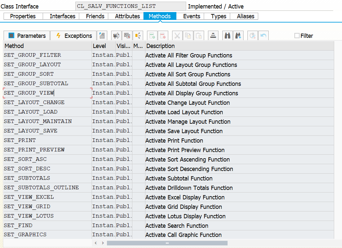
Task: Select the SET_LAYOUT_SAVE method cell
Action: point(48,131)
